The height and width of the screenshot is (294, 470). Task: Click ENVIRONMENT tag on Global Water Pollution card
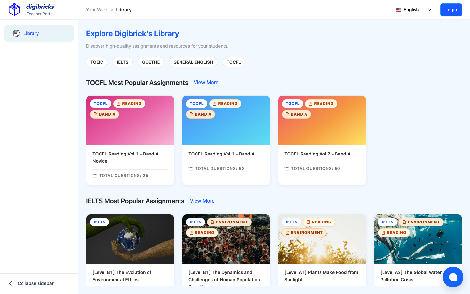(421, 222)
